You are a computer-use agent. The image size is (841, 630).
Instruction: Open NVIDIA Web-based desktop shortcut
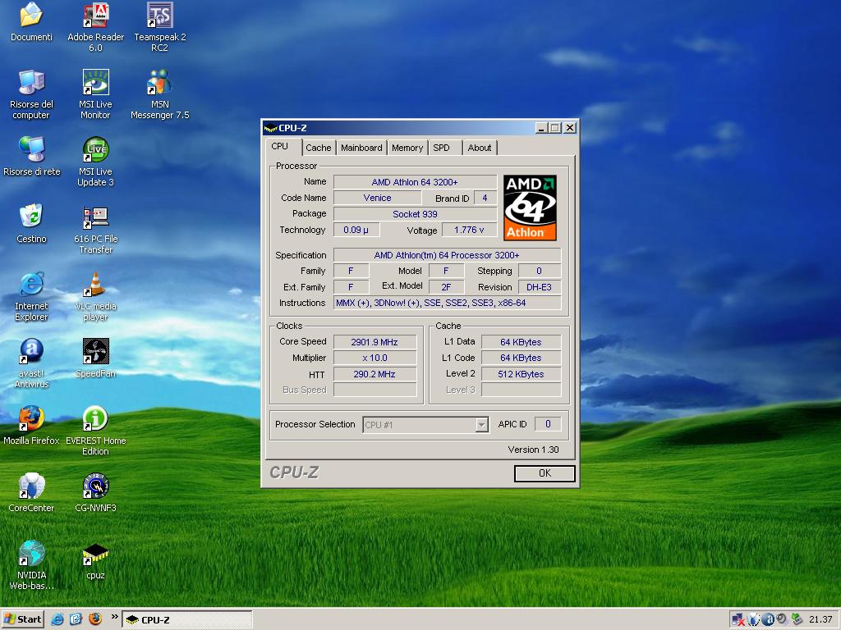coord(31,565)
